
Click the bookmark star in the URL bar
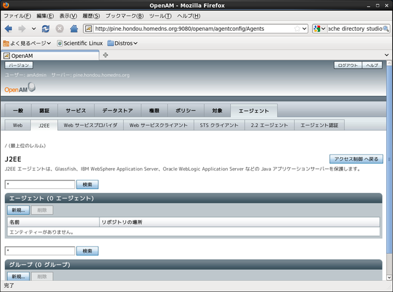(x=297, y=29)
